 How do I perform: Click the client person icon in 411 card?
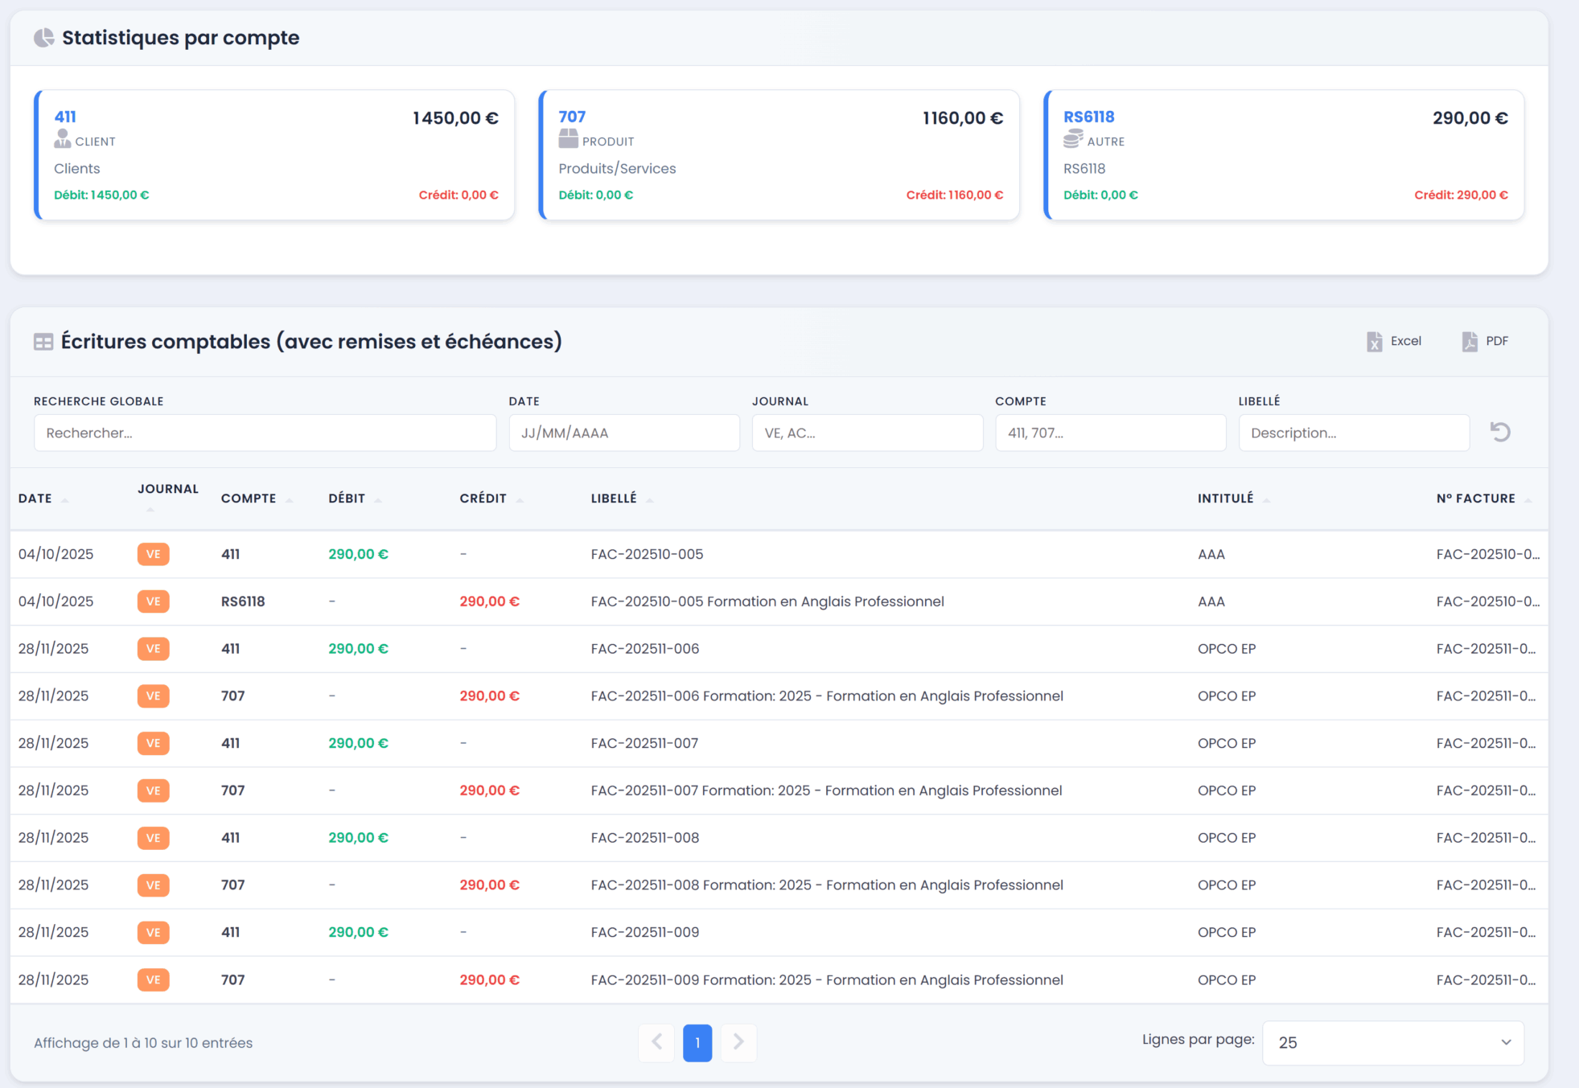point(63,140)
